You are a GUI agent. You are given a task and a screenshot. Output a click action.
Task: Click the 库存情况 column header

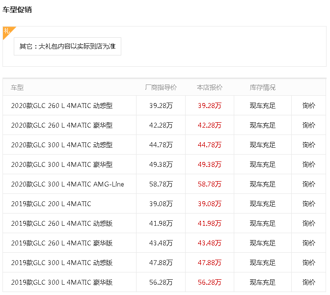tap(263, 87)
